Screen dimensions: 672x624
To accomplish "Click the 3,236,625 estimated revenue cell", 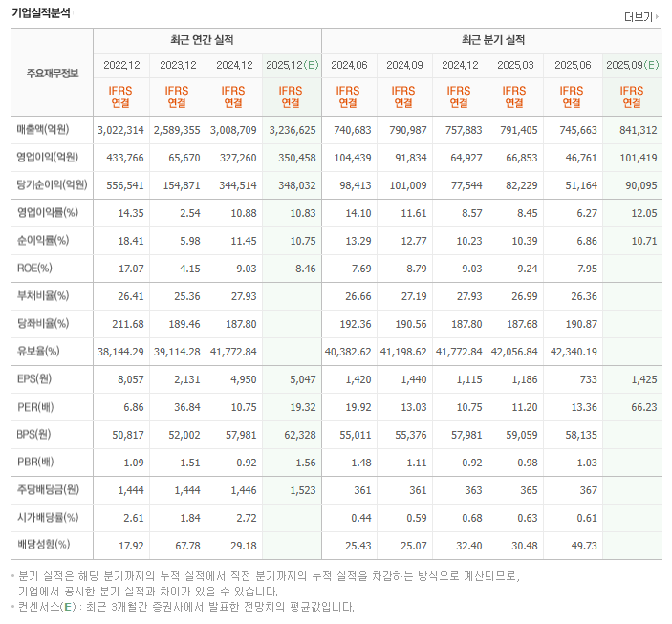I will pyautogui.click(x=293, y=130).
